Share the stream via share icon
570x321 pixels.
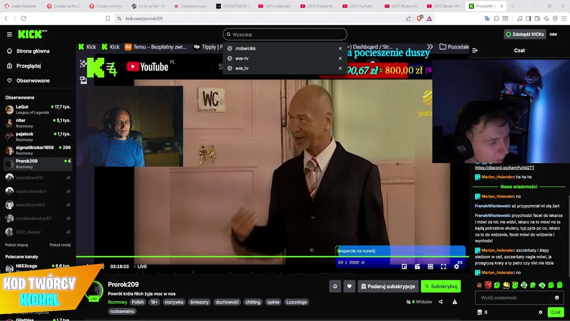[440, 302]
